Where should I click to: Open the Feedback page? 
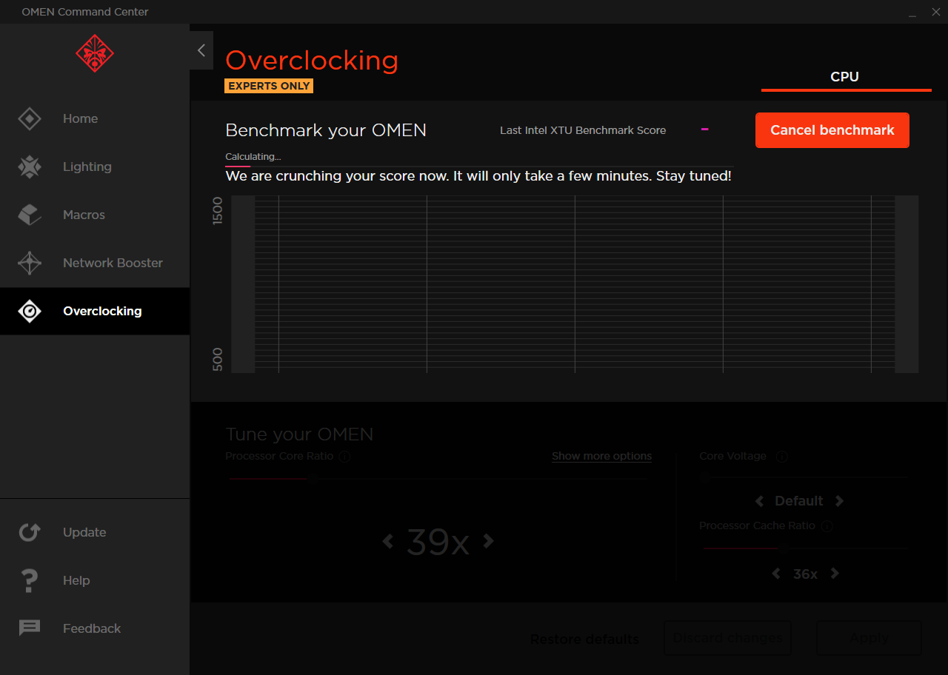(x=95, y=628)
